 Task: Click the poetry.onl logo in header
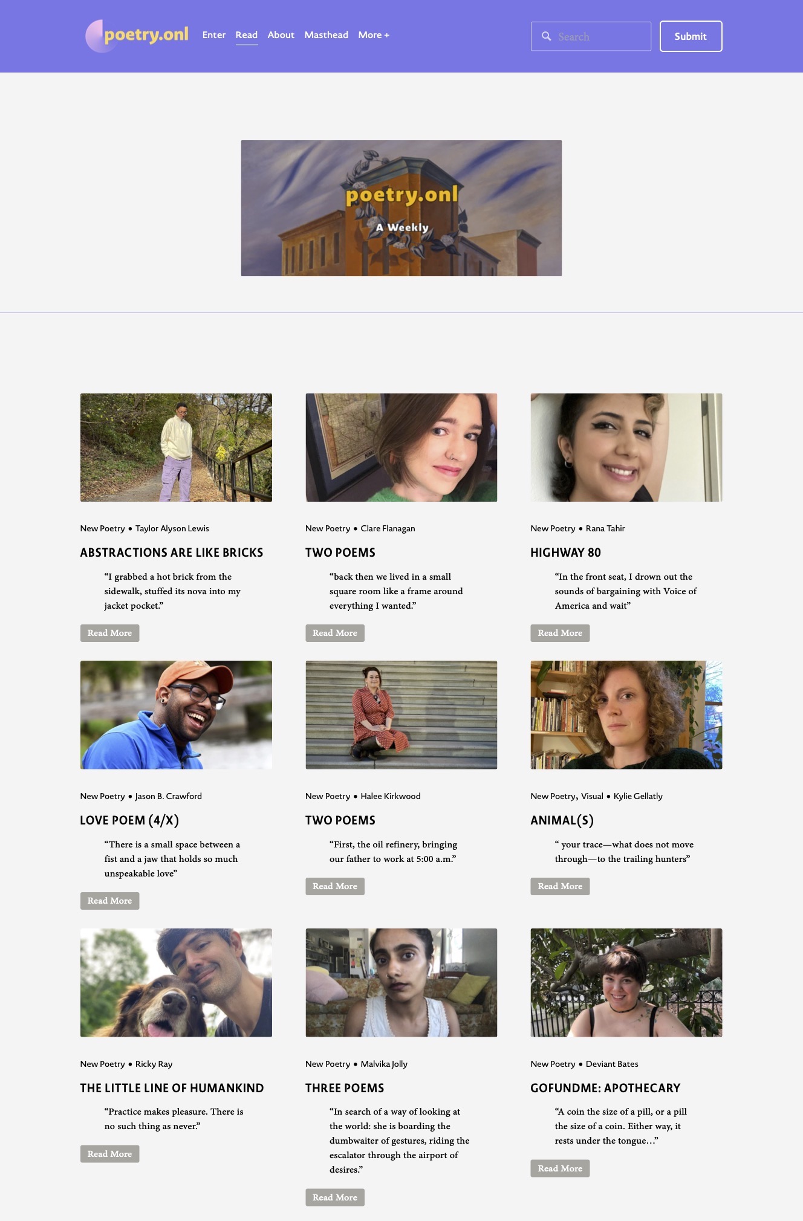137,36
